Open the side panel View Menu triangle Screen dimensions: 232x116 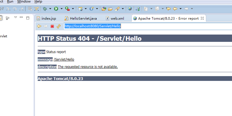[16, 17]
